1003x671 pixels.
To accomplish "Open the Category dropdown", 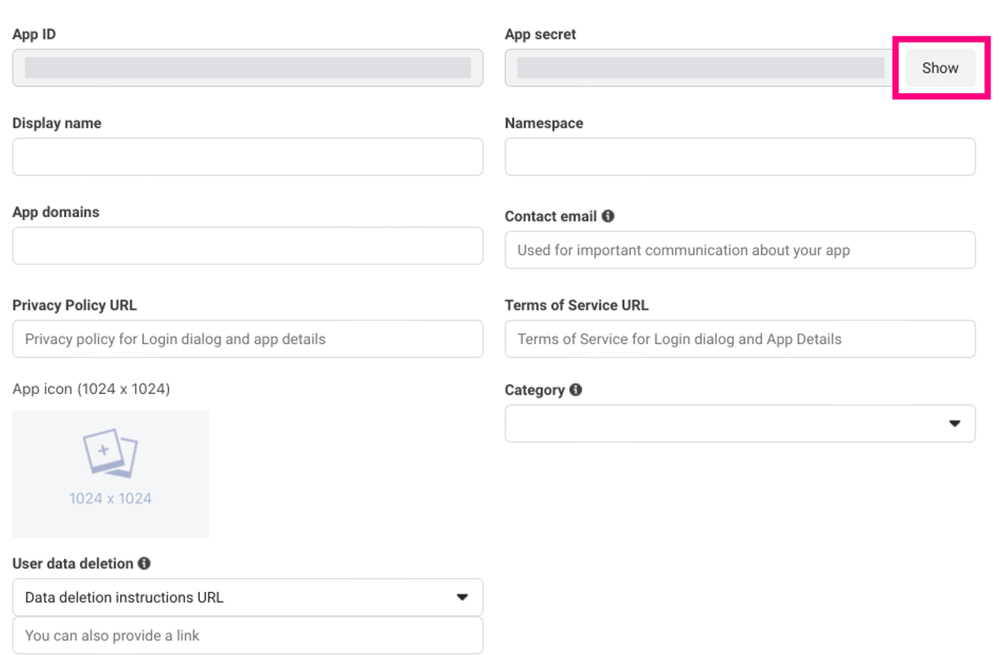I will click(727, 423).
